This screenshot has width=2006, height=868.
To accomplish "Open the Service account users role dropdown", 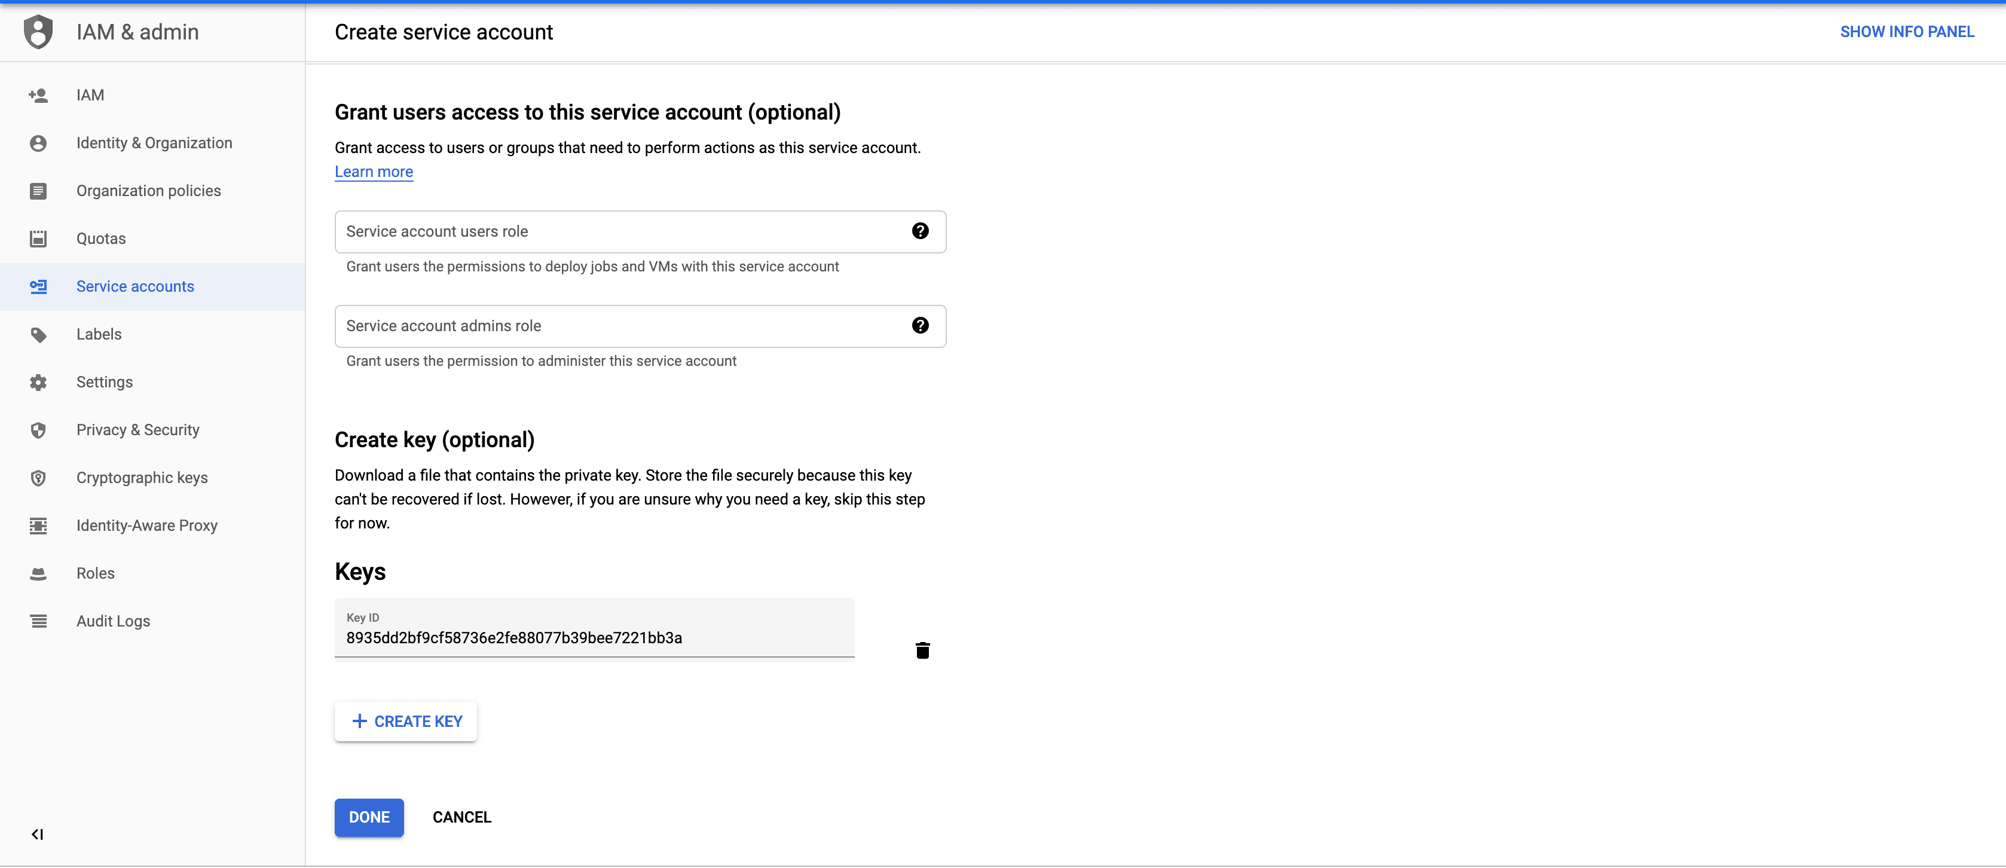I will 623,231.
